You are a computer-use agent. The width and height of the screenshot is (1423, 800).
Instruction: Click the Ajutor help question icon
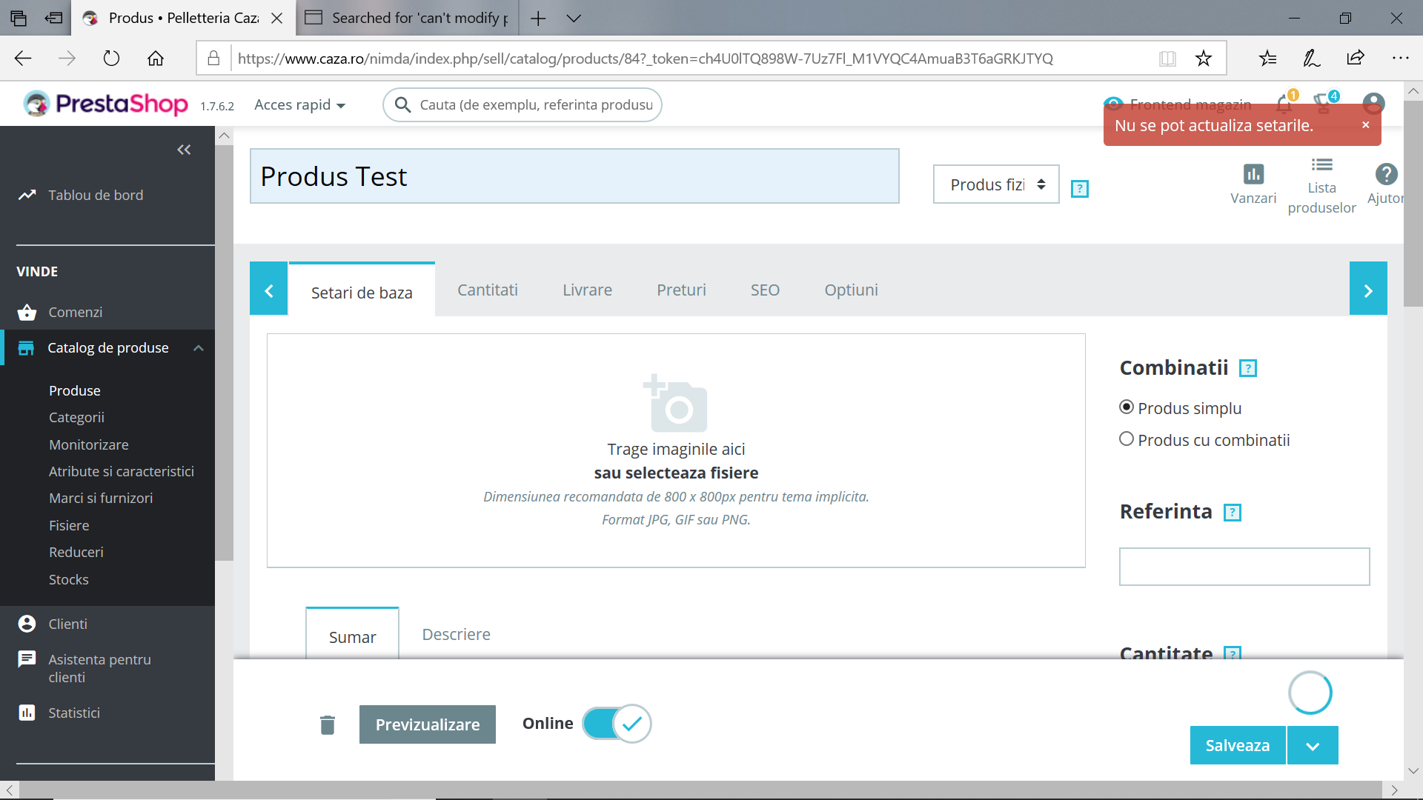(1386, 175)
